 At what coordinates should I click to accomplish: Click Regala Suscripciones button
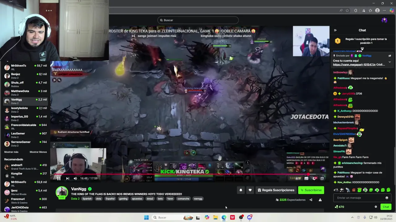276,190
